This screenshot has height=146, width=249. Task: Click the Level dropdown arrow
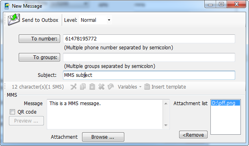coord(109,20)
